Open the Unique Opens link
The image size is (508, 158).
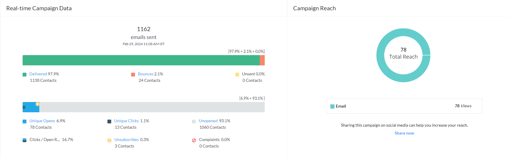point(42,121)
